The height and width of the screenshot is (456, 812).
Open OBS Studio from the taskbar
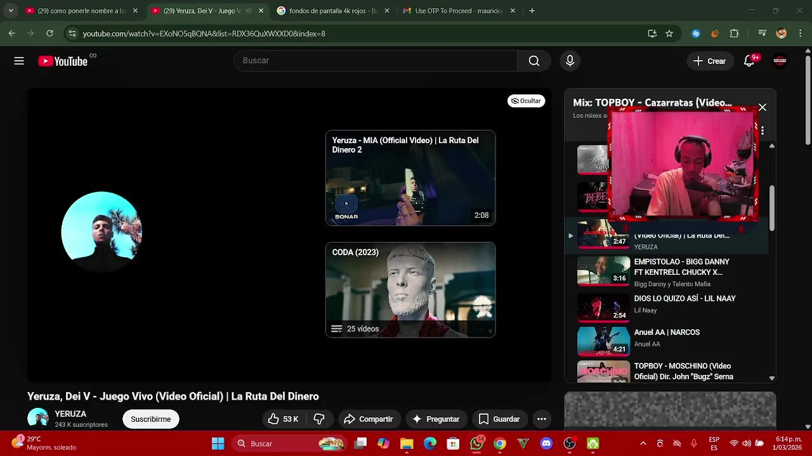(x=570, y=443)
